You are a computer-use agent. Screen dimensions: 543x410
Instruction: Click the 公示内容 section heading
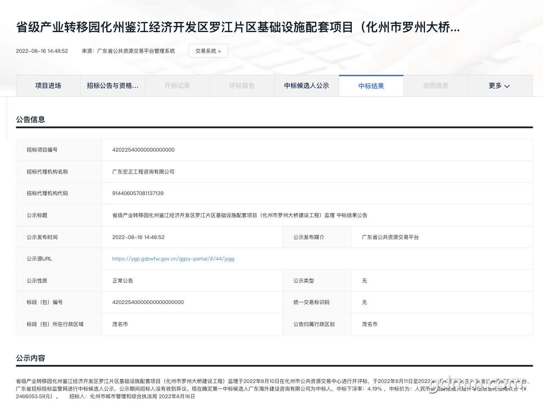point(30,358)
